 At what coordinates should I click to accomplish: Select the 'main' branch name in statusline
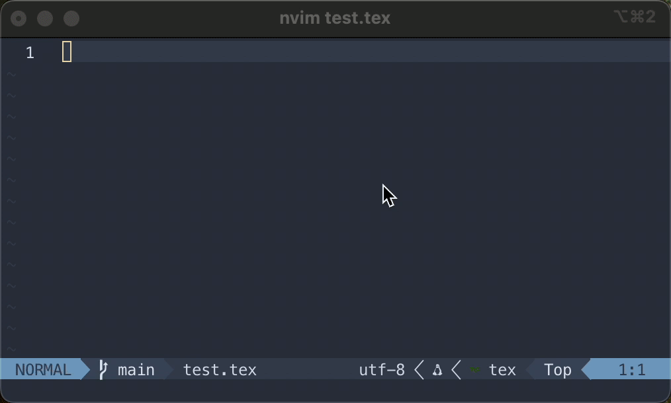pos(136,370)
